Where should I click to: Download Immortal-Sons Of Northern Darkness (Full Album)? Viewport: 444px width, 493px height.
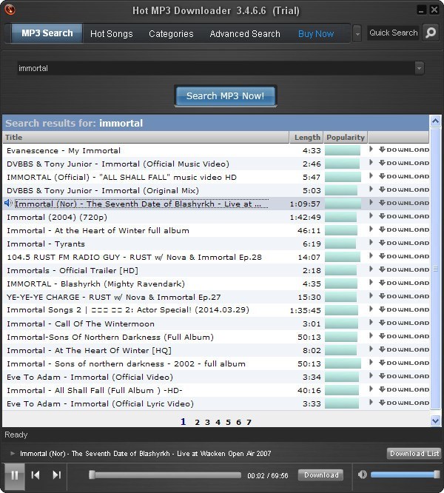coord(404,336)
